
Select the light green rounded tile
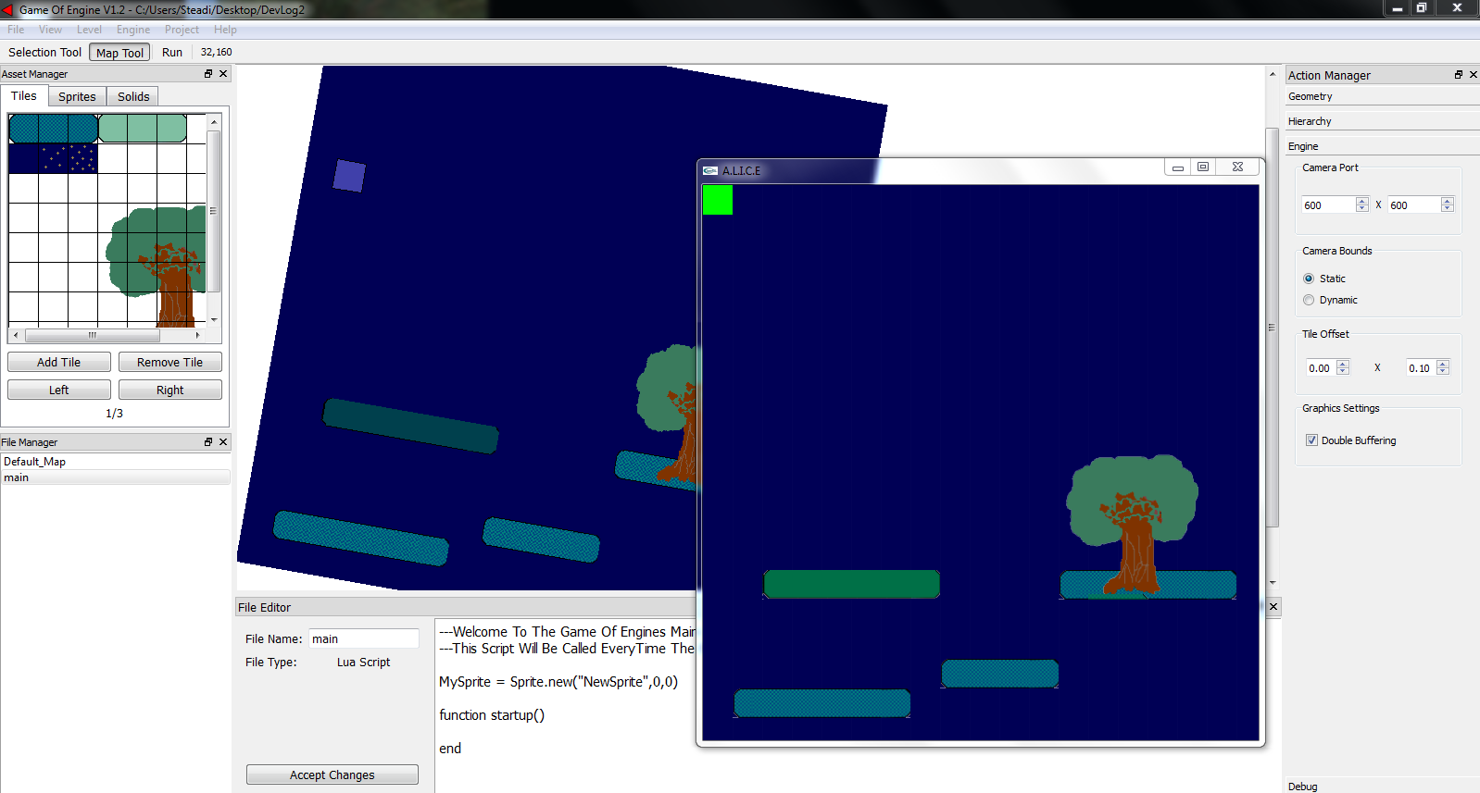pyautogui.click(x=143, y=129)
